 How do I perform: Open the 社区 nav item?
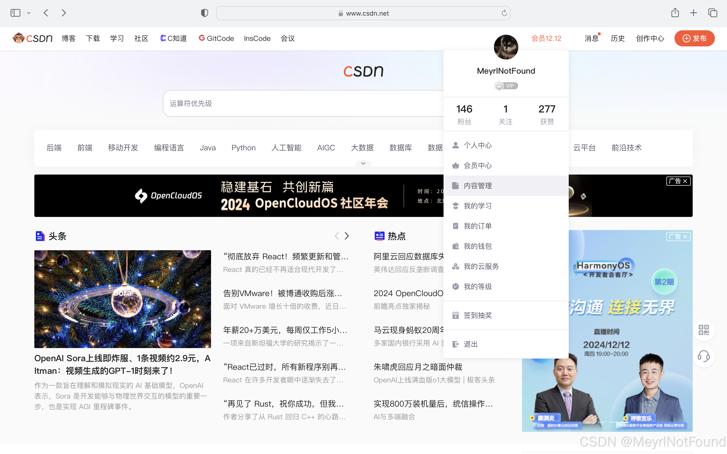[141, 38]
